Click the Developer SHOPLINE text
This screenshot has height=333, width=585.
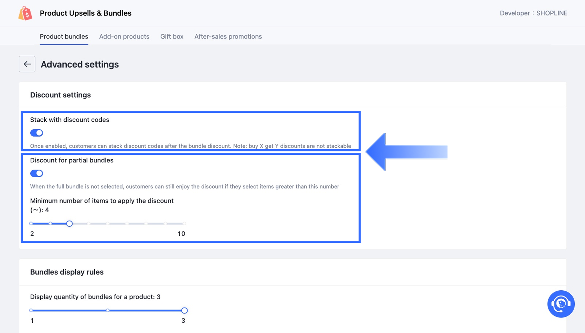click(x=533, y=13)
